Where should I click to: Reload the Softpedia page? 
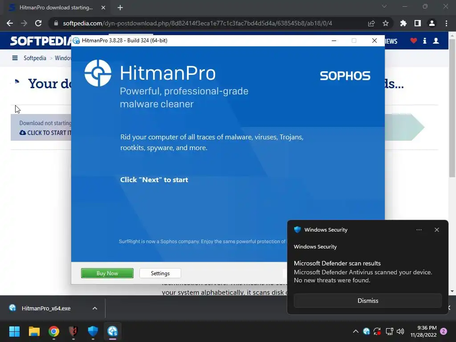click(38, 23)
